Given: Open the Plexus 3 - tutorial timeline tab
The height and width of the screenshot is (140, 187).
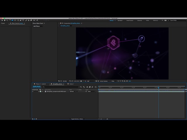Looking at the screenshot, I should [x=41, y=84].
